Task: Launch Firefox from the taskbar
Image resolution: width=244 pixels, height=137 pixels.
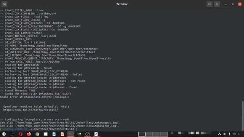Action: [x=29, y=134]
